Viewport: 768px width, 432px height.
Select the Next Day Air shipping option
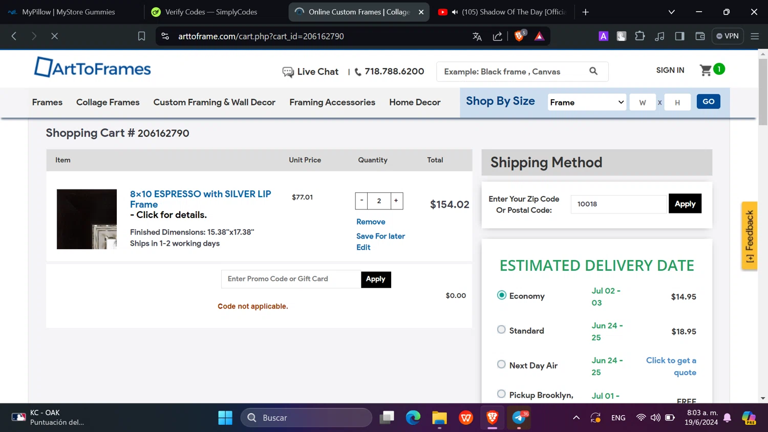(502, 364)
